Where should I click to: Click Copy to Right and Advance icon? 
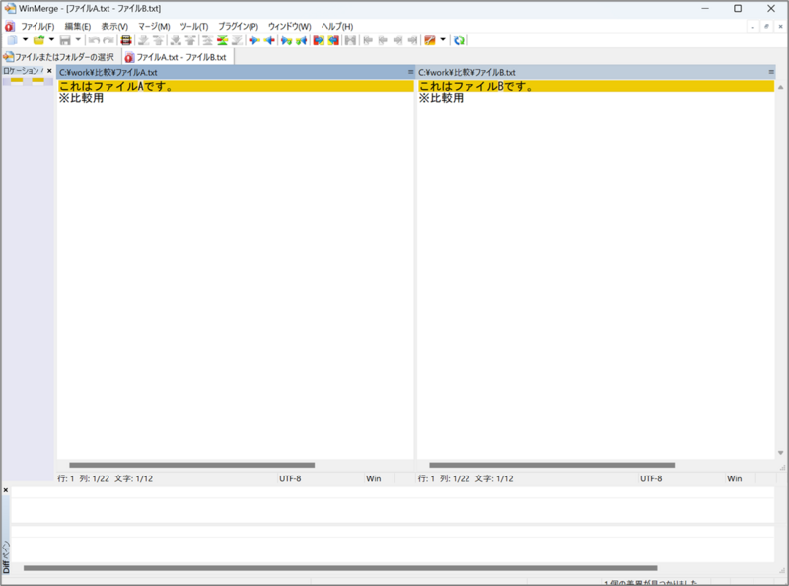click(x=286, y=40)
